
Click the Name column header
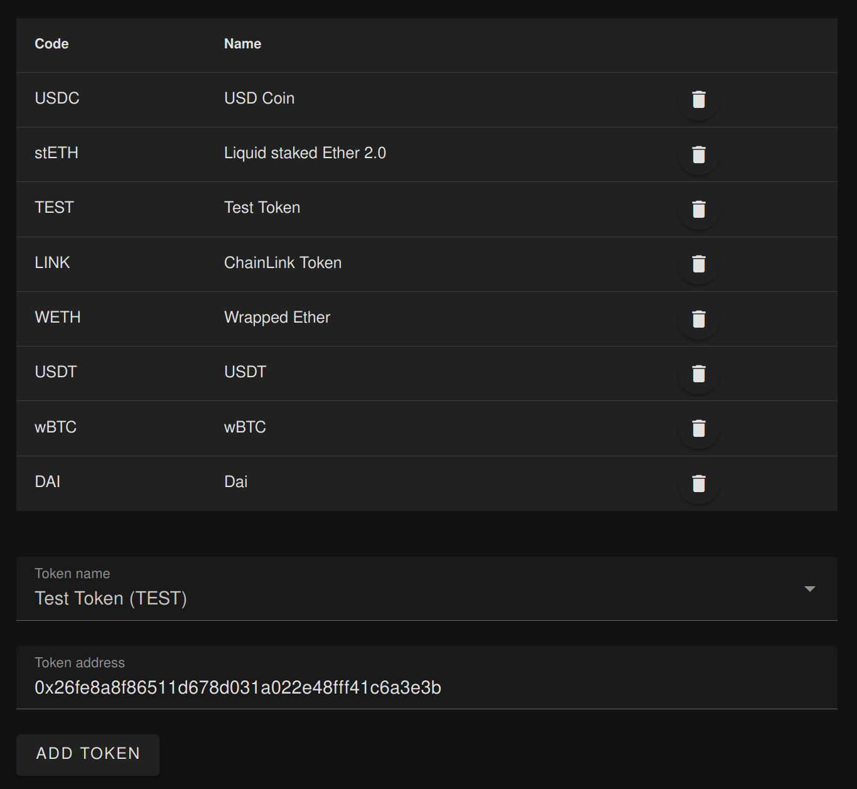(x=242, y=44)
